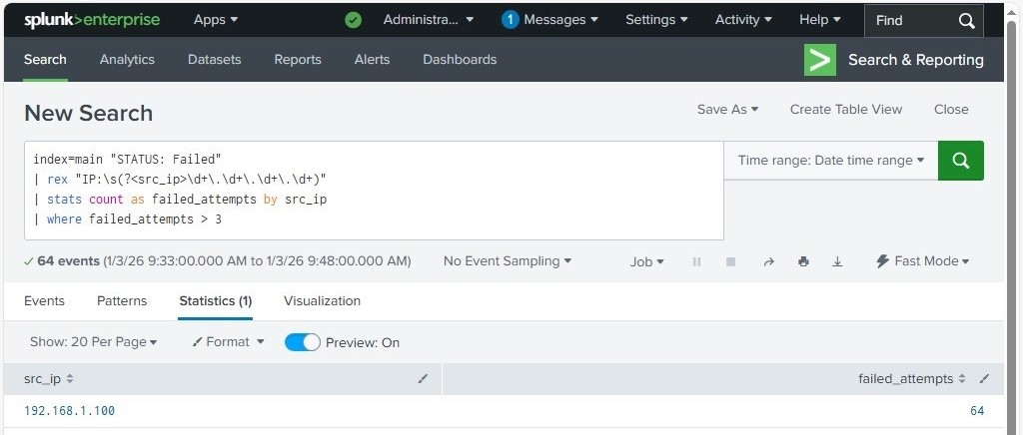Click the magnifier icon in Find box

pyautogui.click(x=967, y=21)
